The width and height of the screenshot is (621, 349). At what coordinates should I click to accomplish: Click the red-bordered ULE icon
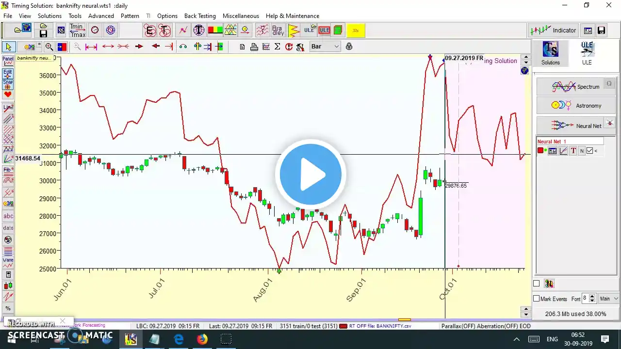(x=324, y=30)
